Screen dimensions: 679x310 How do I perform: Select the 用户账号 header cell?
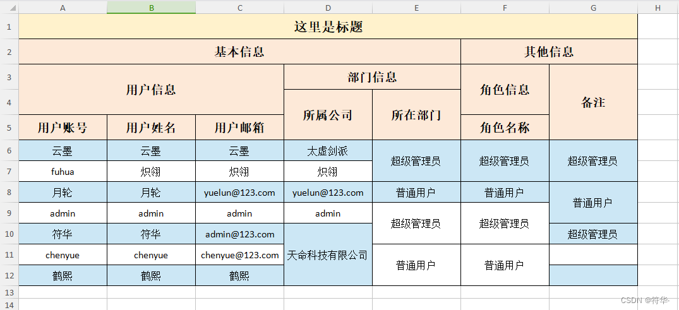pyautogui.click(x=63, y=128)
